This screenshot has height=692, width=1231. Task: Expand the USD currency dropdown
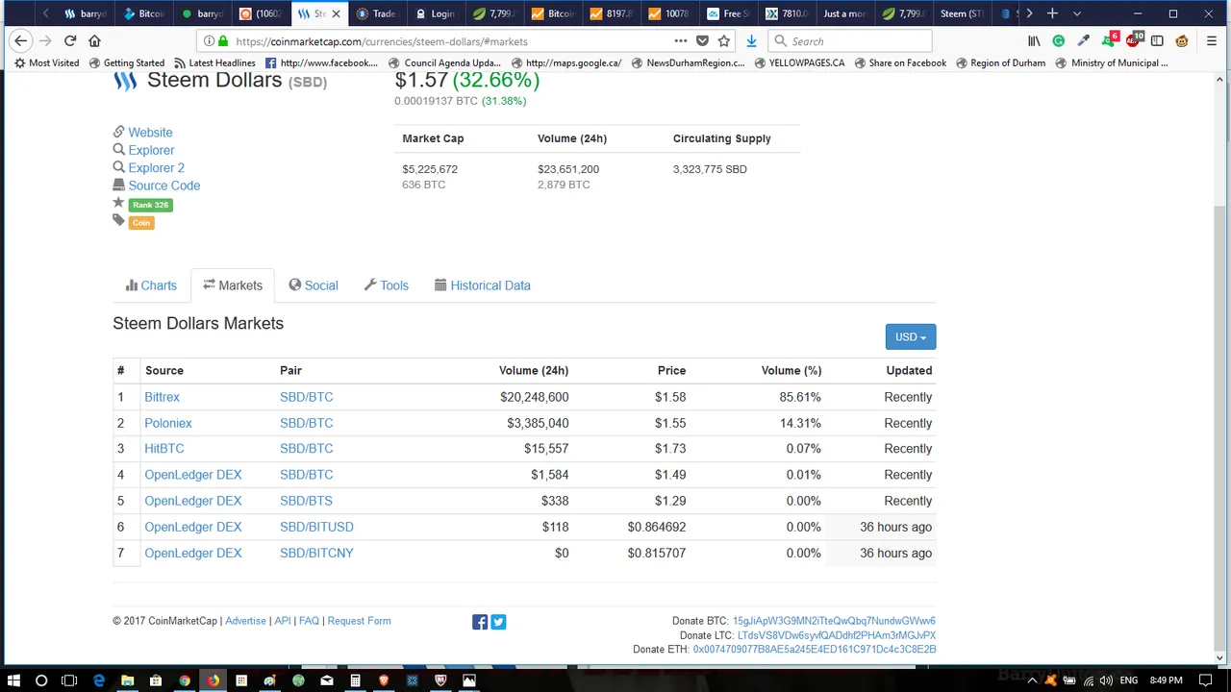(x=910, y=336)
